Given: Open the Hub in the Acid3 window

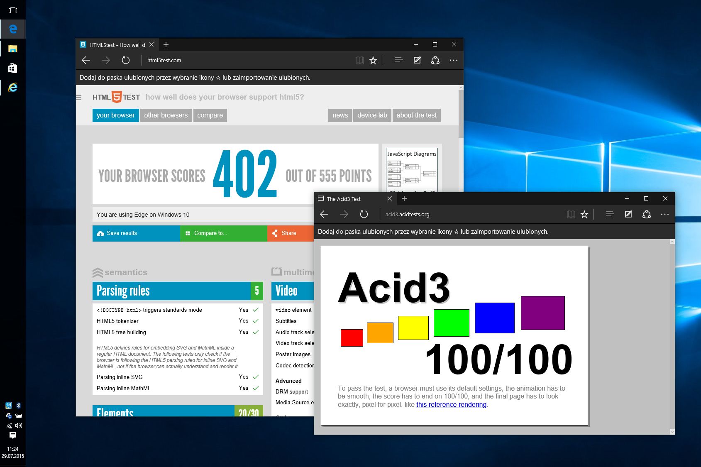Looking at the screenshot, I should pos(610,214).
